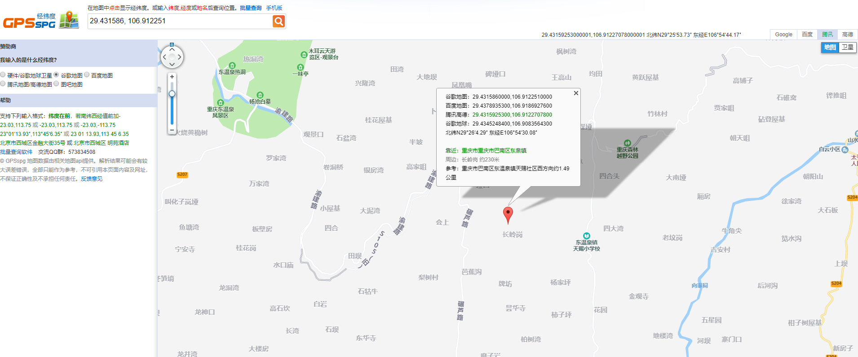Switch to the Google map tab
This screenshot has height=357, width=858.
783,35
